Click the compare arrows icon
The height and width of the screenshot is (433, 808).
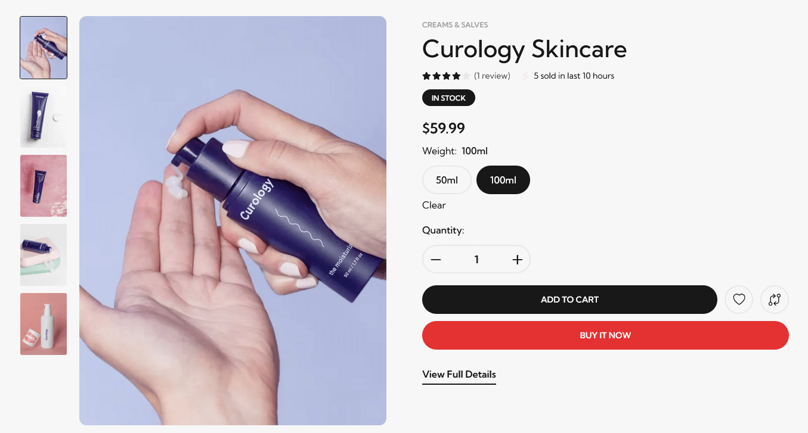click(775, 300)
